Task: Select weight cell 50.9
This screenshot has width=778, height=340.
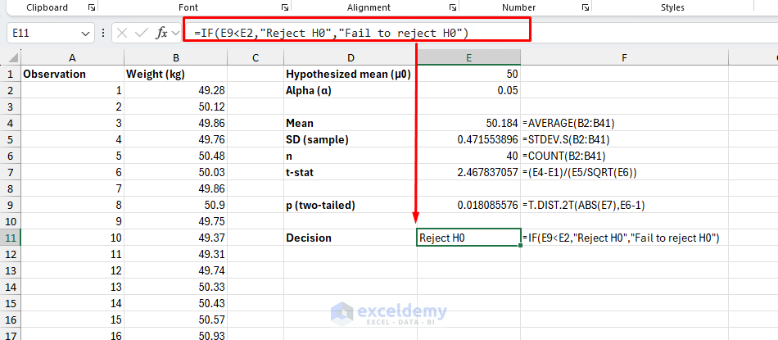Action: click(x=175, y=205)
